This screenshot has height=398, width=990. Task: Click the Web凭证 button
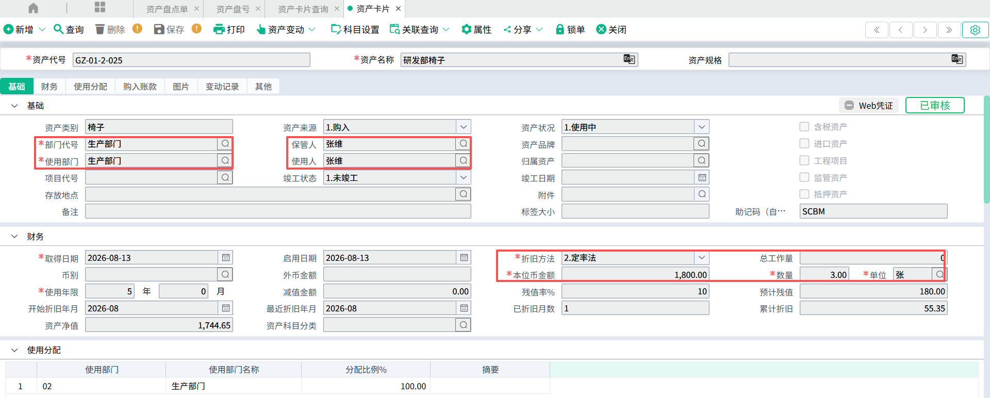click(869, 105)
